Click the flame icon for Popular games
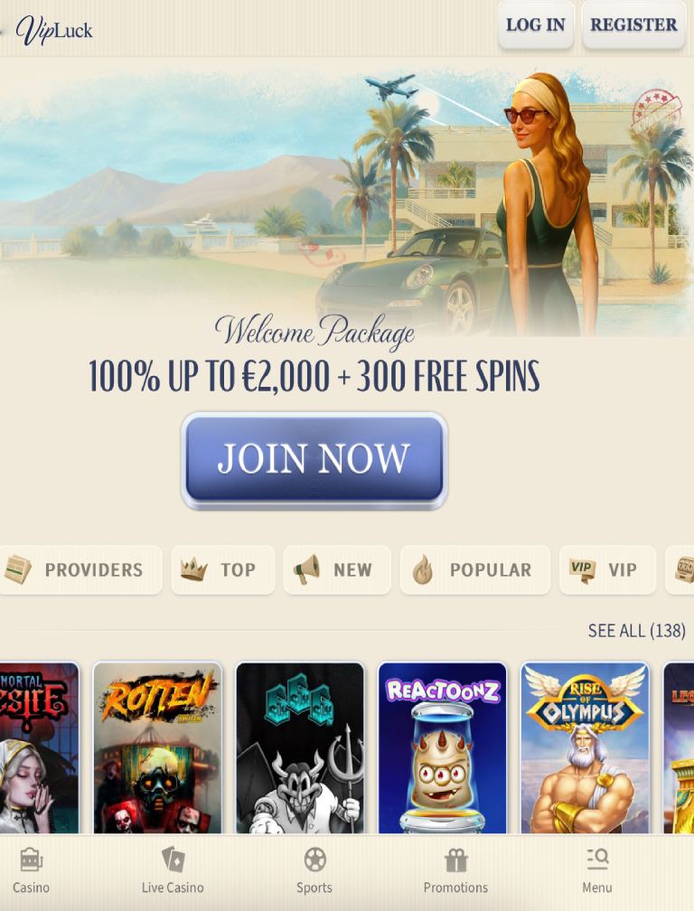This screenshot has height=911, width=694. pyautogui.click(x=423, y=570)
